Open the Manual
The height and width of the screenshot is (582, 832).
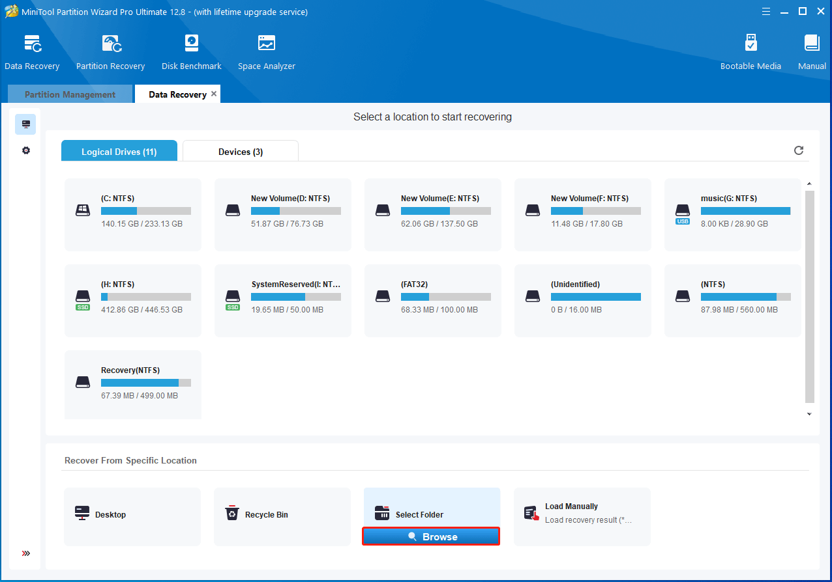coord(812,53)
